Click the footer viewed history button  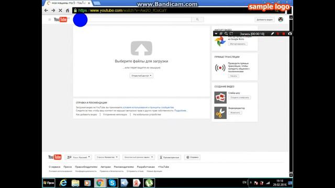170,157
